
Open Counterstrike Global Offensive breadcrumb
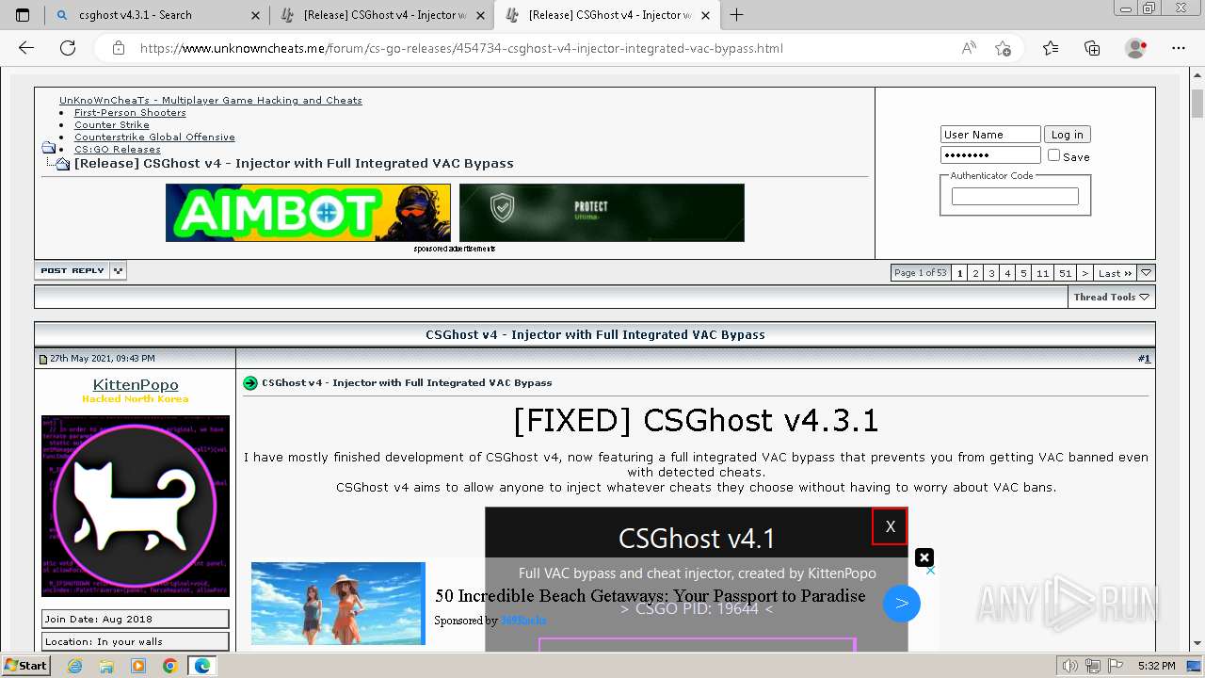point(154,137)
